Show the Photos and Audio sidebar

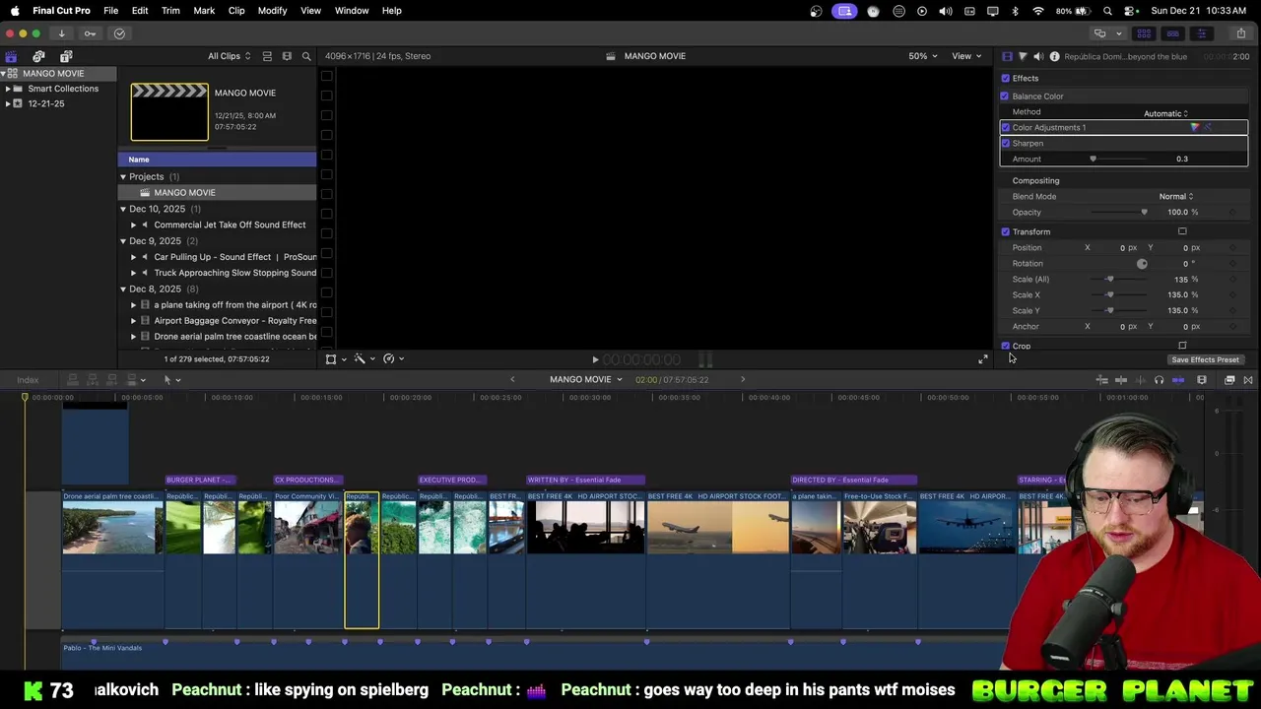(38, 56)
